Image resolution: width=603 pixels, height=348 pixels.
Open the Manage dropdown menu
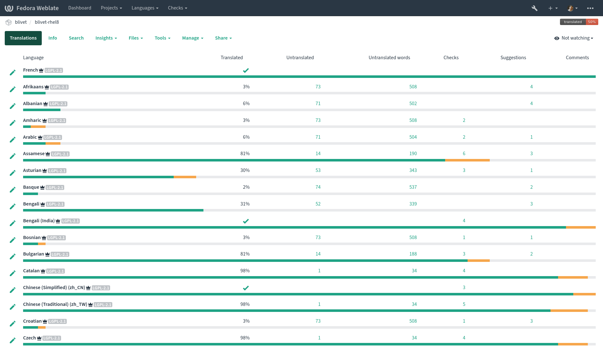[x=193, y=38]
